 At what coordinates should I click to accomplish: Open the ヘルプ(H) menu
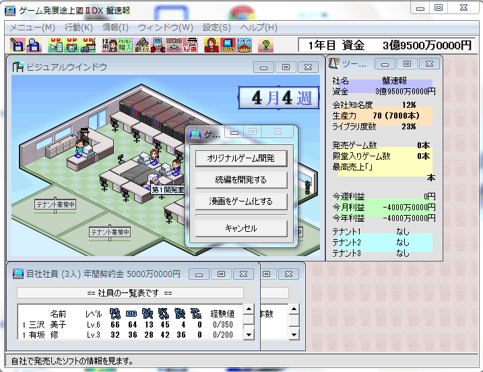[259, 28]
